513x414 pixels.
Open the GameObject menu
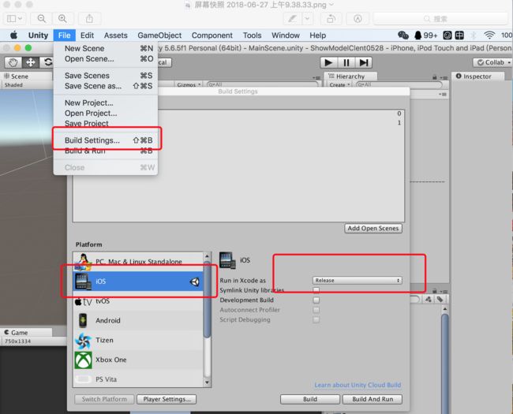pos(159,35)
